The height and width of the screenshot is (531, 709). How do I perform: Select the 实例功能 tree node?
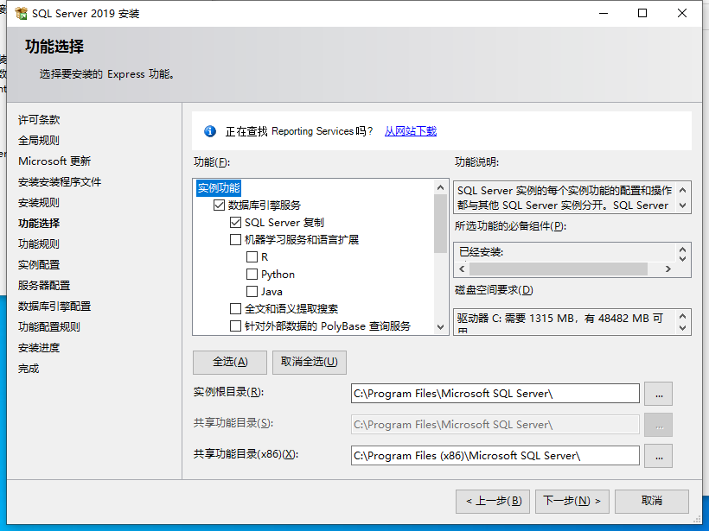[x=219, y=188]
